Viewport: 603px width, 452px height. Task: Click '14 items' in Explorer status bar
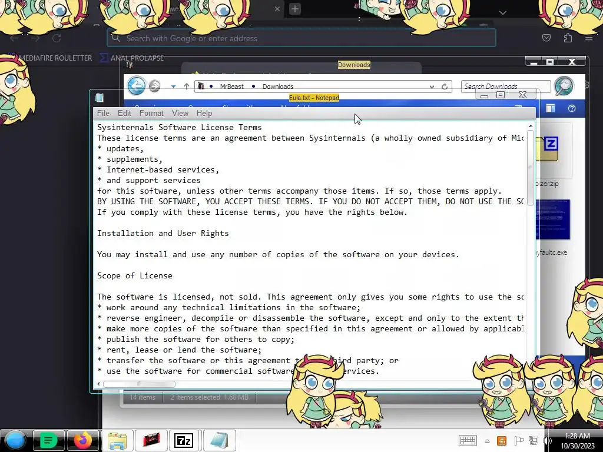[143, 397]
